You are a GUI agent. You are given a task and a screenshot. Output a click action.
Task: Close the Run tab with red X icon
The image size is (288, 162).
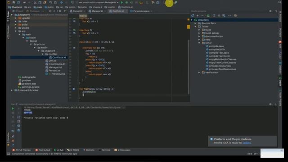click(x=13, y=141)
